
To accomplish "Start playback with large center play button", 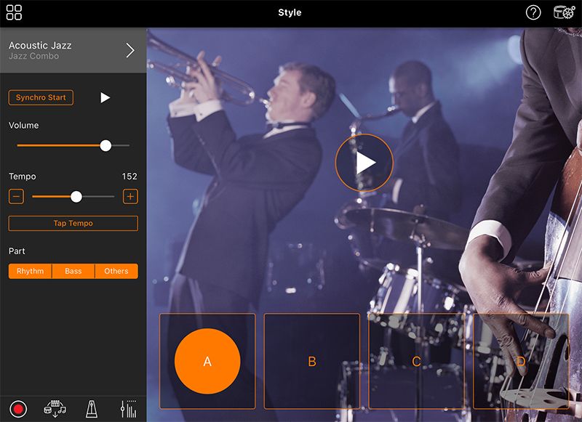I will pyautogui.click(x=364, y=163).
